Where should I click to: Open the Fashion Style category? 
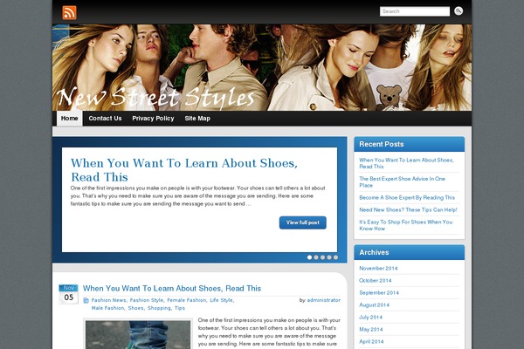(147, 300)
